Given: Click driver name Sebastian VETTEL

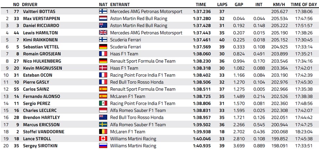Looking at the screenshot, I should tap(41, 47).
